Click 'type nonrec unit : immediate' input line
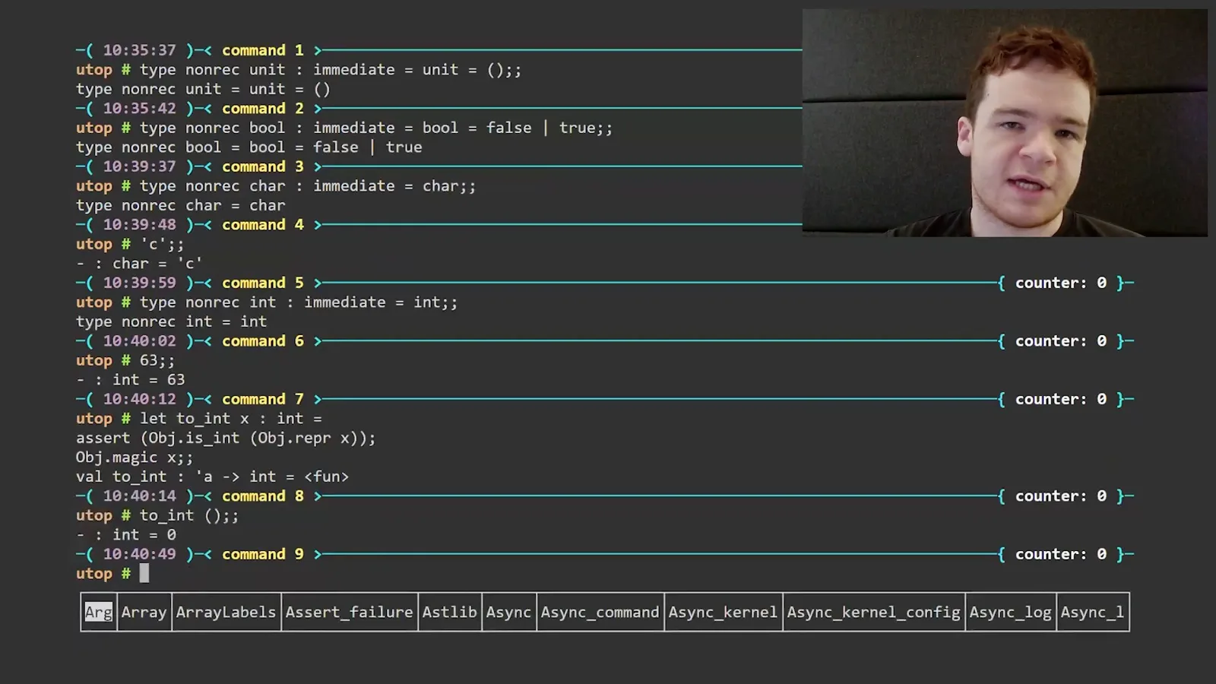 (x=299, y=69)
